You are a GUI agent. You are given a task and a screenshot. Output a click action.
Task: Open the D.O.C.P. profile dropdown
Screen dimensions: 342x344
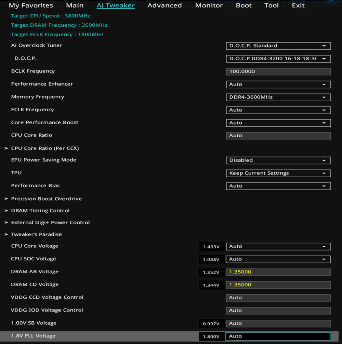click(278, 59)
